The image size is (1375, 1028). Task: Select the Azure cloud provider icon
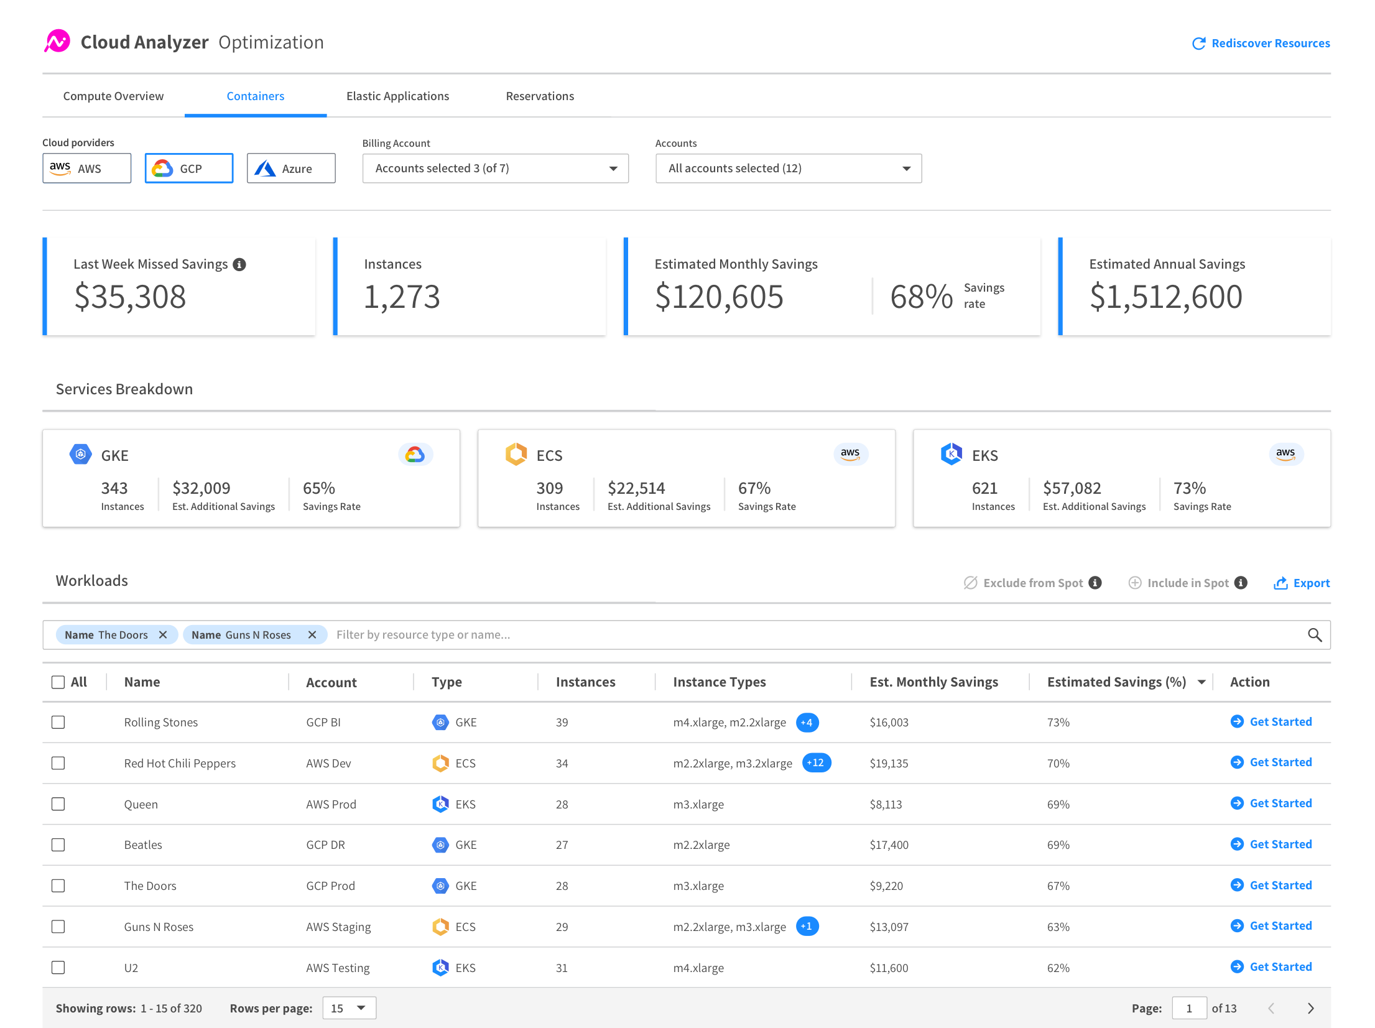coord(264,168)
